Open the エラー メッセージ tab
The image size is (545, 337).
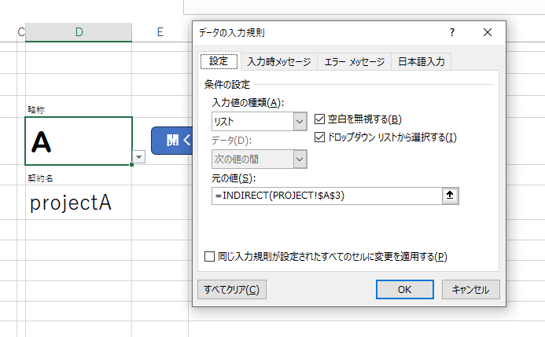click(x=354, y=62)
